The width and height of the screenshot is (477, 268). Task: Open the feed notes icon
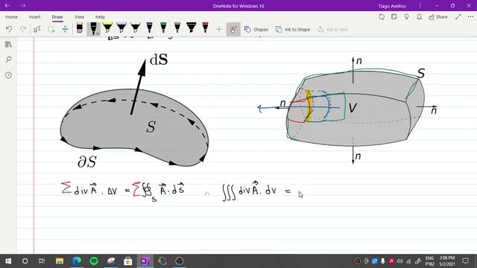click(394, 17)
